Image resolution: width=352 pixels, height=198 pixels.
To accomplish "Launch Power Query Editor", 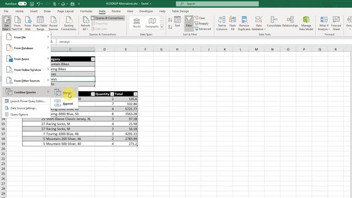I will (x=26, y=101).
